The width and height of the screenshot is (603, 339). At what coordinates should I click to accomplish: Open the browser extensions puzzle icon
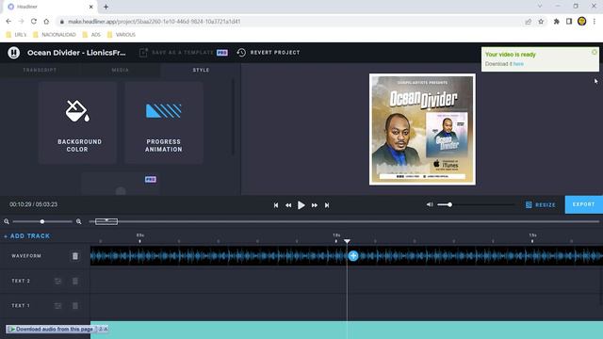pyautogui.click(x=556, y=22)
